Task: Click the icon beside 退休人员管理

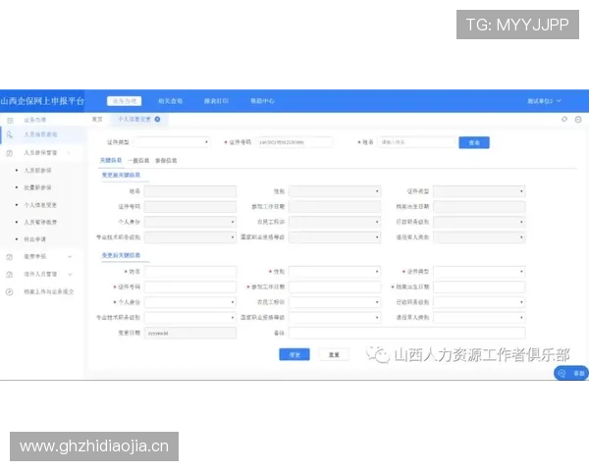Action: pyautogui.click(x=10, y=274)
